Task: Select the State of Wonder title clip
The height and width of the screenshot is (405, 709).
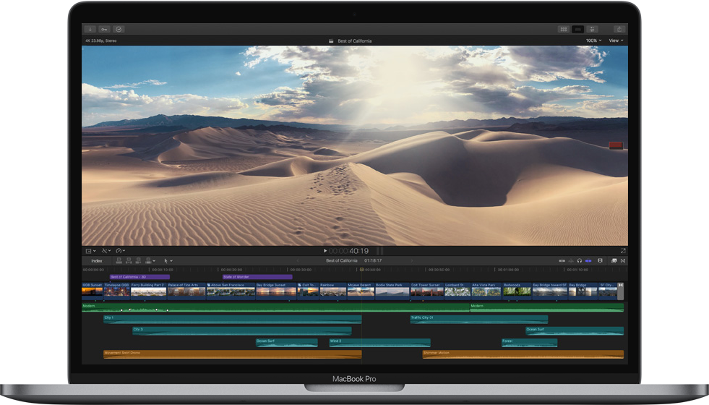Action: pyautogui.click(x=257, y=276)
